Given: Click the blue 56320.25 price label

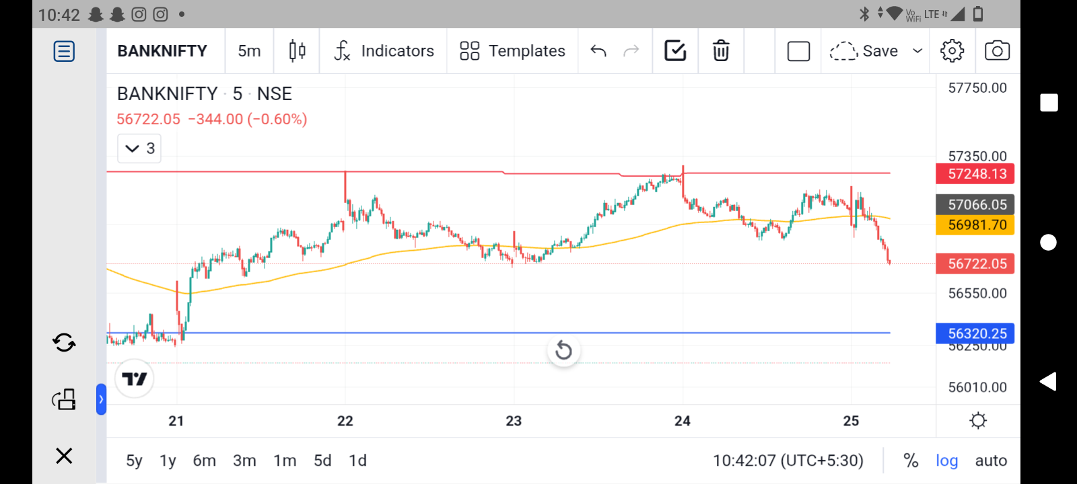Looking at the screenshot, I should pyautogui.click(x=975, y=333).
